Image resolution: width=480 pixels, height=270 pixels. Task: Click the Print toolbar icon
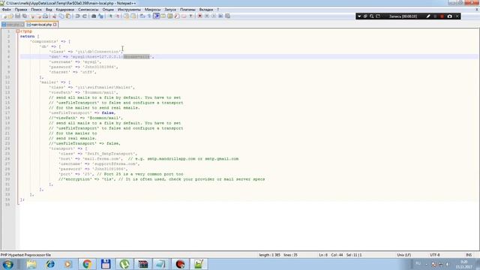tap(45, 16)
